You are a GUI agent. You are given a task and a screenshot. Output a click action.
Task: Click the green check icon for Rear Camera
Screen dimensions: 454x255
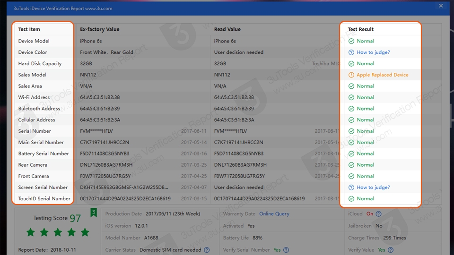[351, 165]
